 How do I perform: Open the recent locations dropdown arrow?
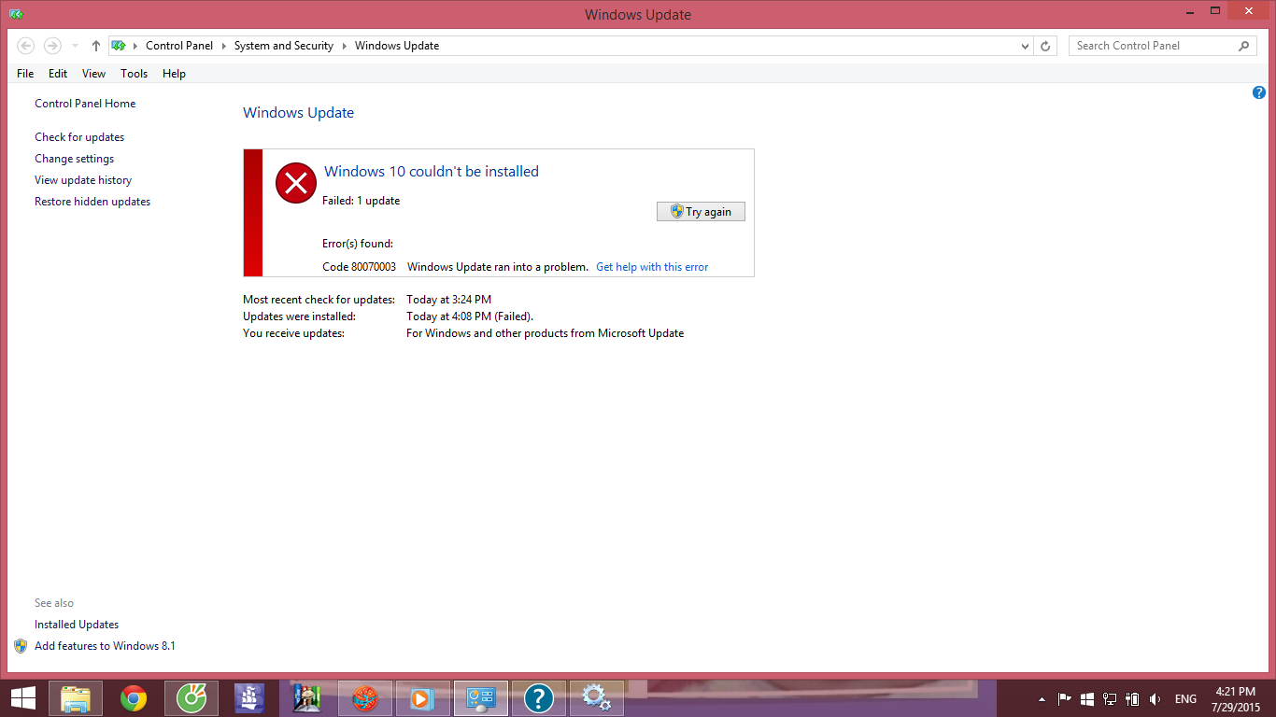point(75,46)
